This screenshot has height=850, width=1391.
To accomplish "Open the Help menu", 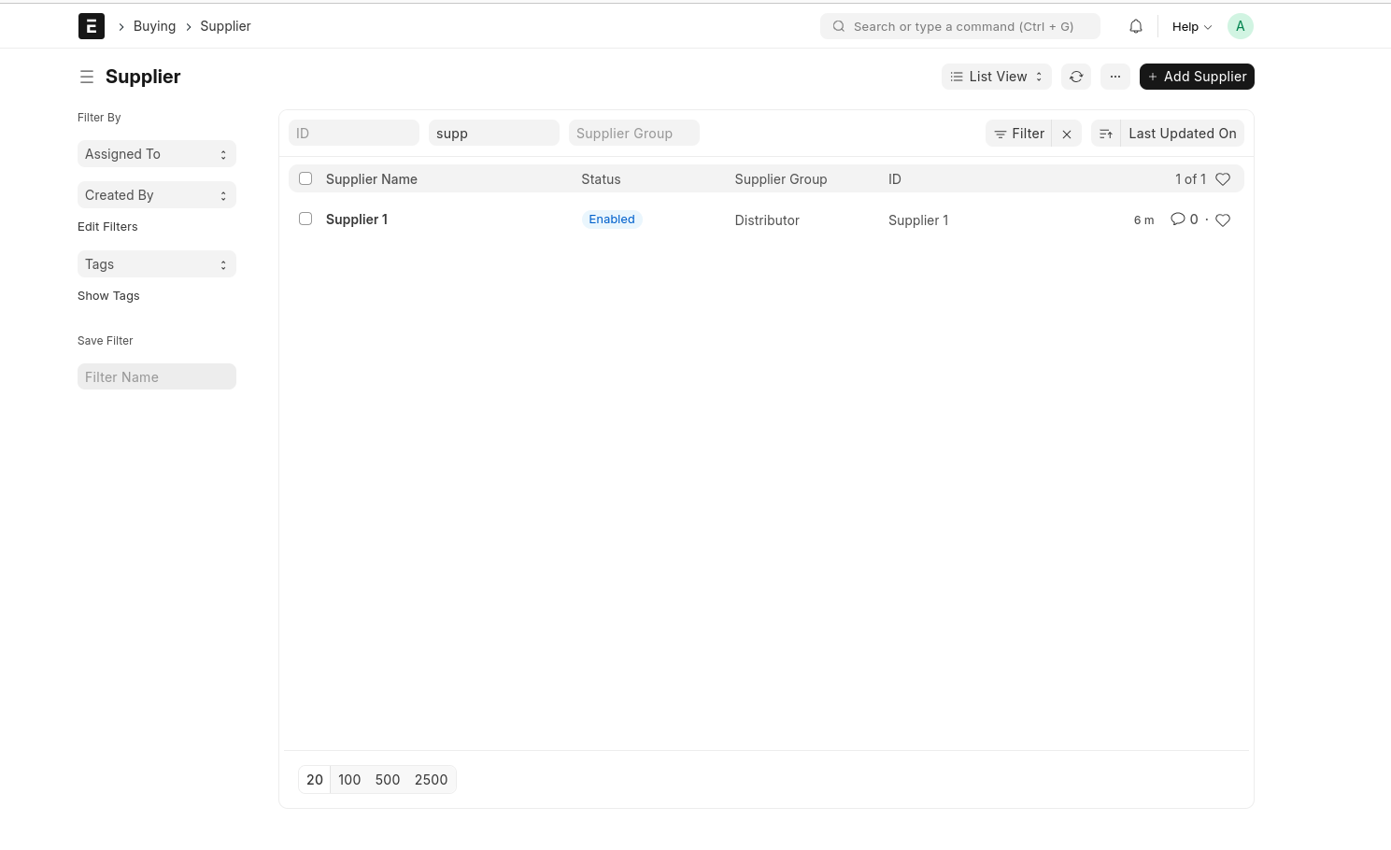I will tap(1191, 26).
